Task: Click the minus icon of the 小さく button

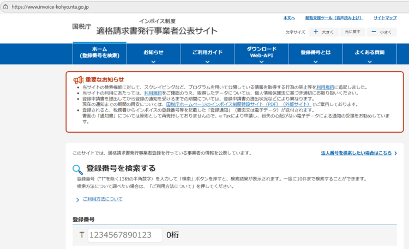Action: pyautogui.click(x=374, y=32)
